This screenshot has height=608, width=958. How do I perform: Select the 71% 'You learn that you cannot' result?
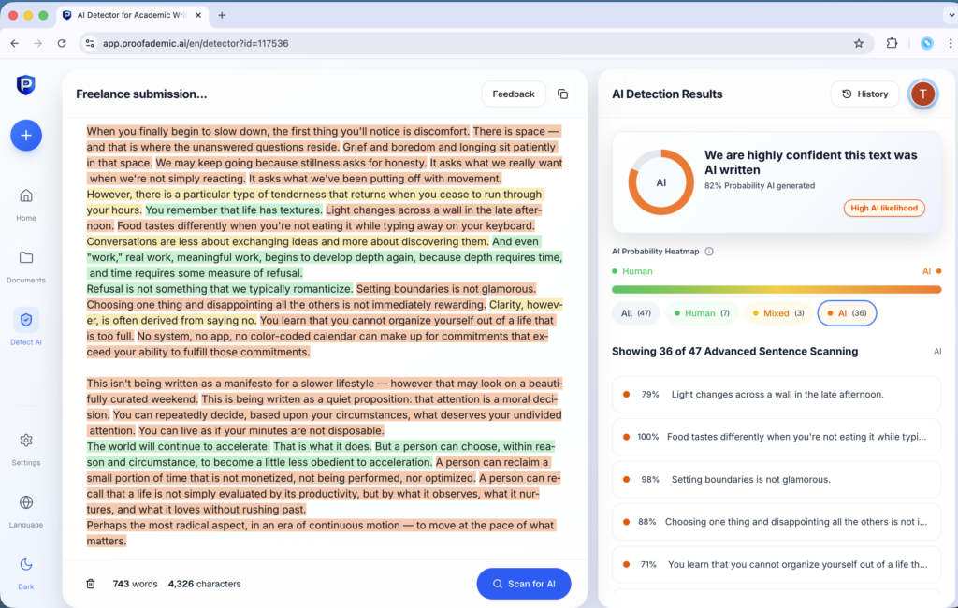[776, 564]
